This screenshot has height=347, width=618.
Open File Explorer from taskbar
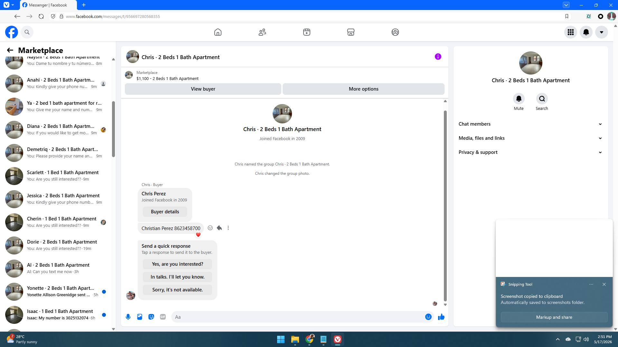[295, 339]
